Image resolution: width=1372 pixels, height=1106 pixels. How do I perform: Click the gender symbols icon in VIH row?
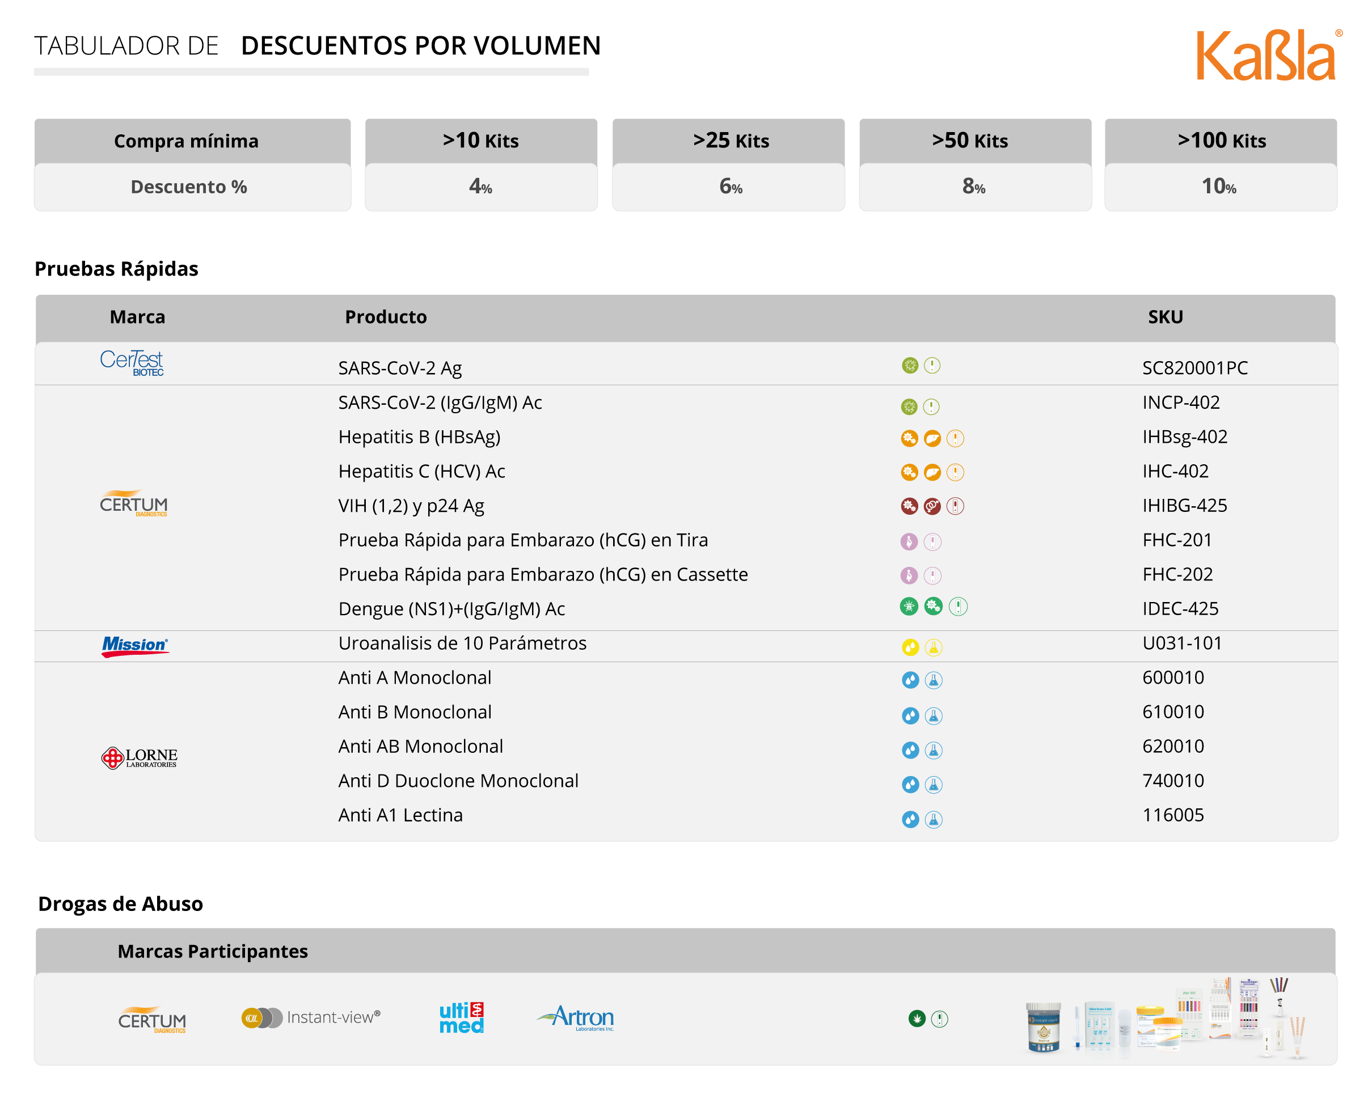coord(932,506)
